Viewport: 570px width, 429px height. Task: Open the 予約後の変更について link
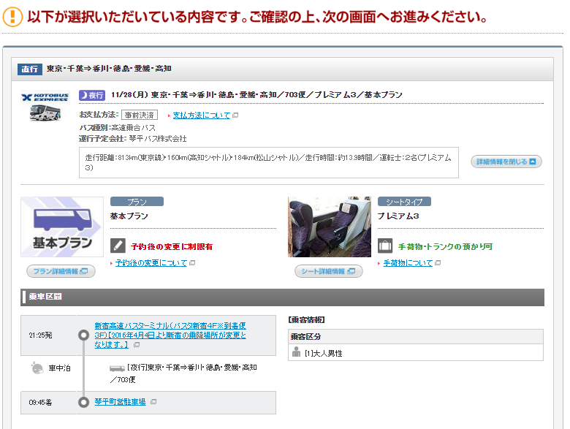click(151, 263)
